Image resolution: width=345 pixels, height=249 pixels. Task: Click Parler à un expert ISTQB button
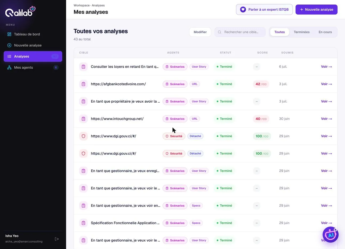(x=264, y=10)
